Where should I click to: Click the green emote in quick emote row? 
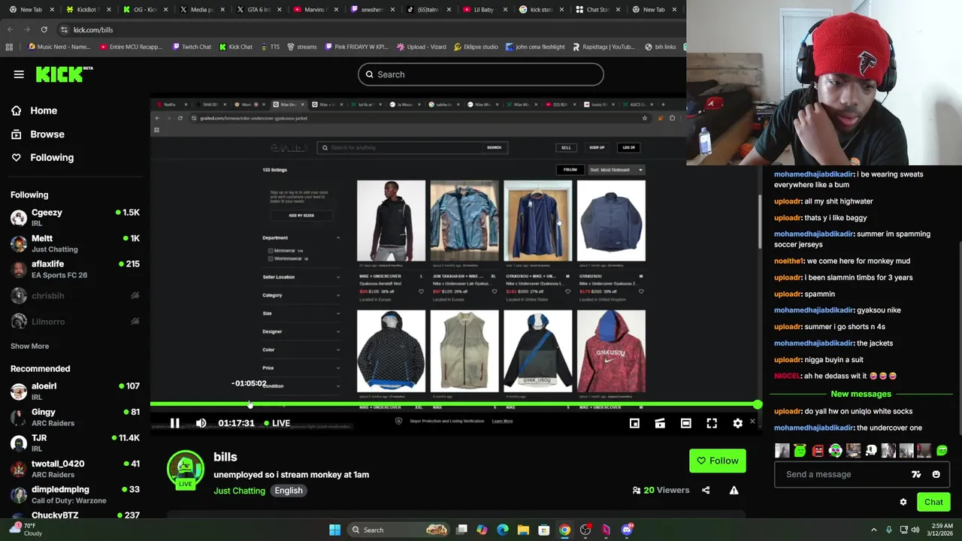click(800, 451)
